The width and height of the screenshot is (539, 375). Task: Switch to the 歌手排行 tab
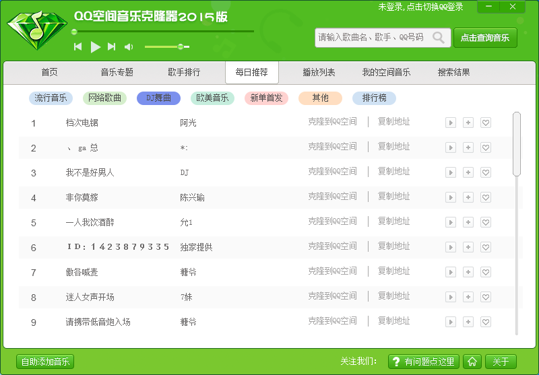tap(184, 73)
